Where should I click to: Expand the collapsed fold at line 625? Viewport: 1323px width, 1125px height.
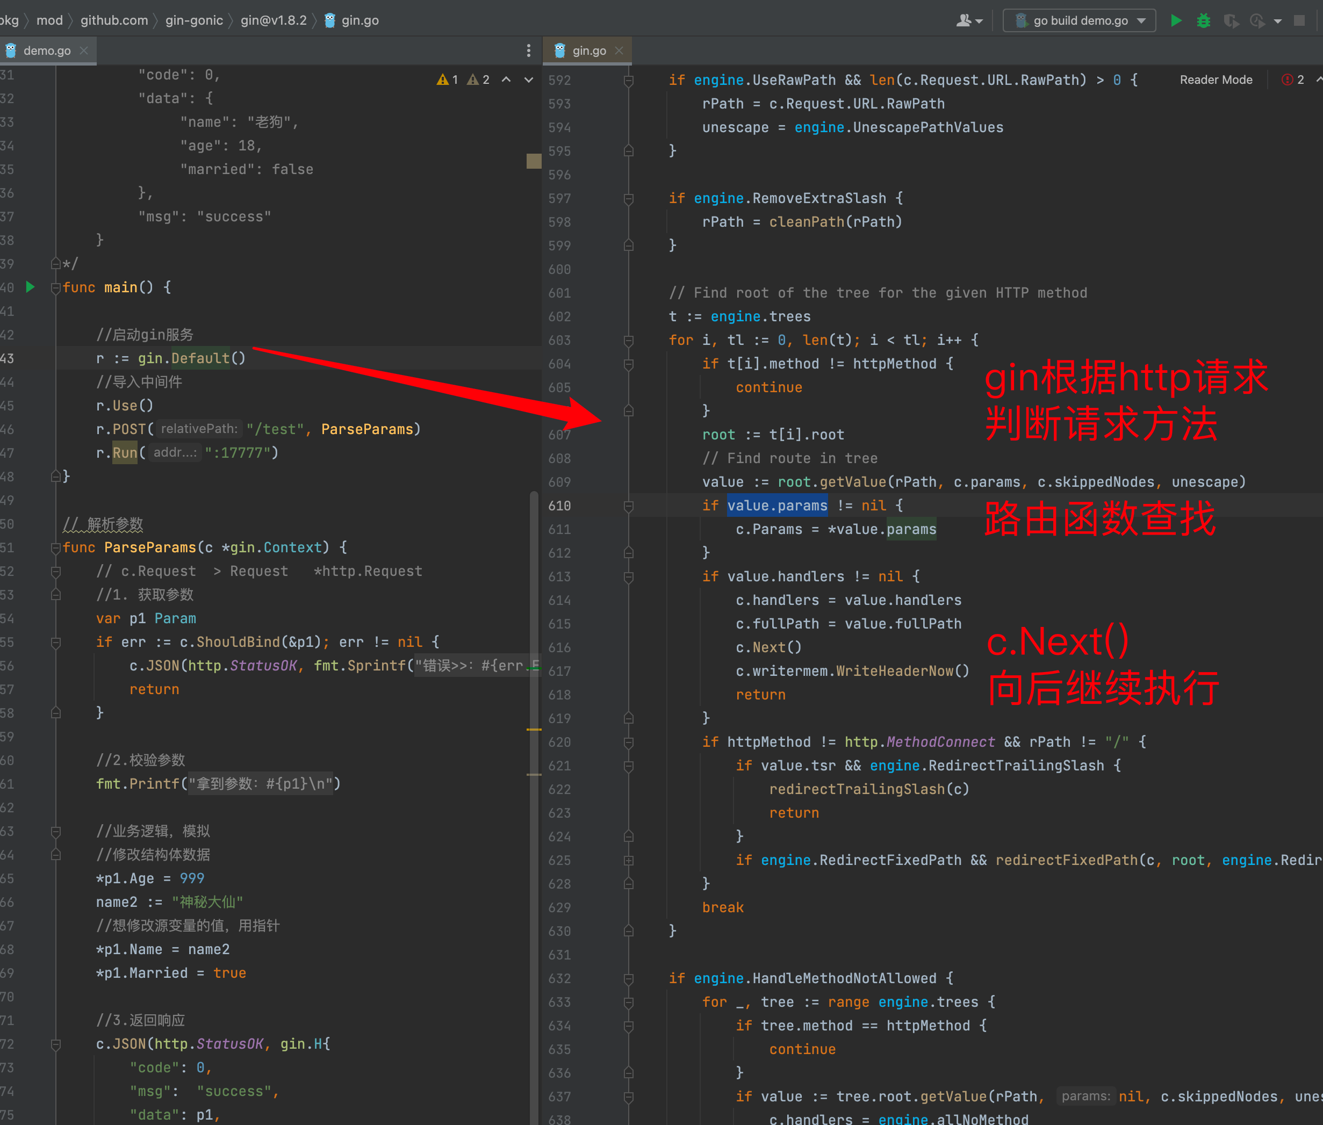coord(628,860)
